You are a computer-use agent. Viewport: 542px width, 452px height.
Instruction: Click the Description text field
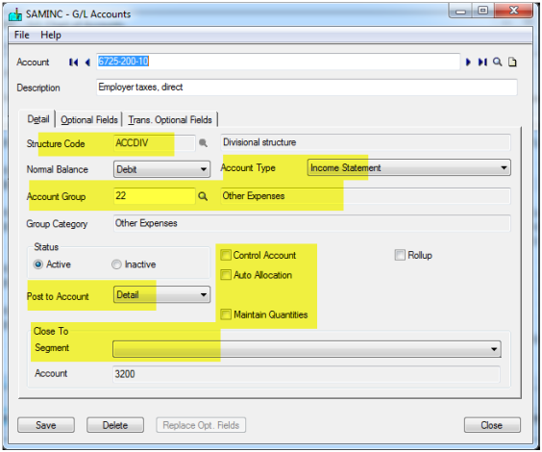307,88
